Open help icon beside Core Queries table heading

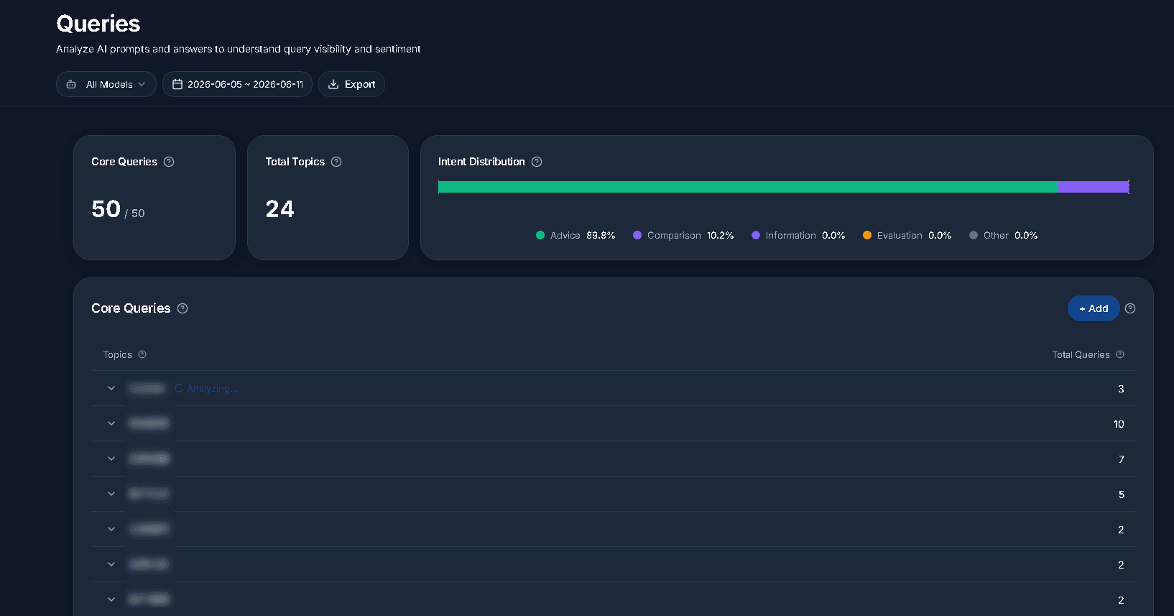(182, 308)
